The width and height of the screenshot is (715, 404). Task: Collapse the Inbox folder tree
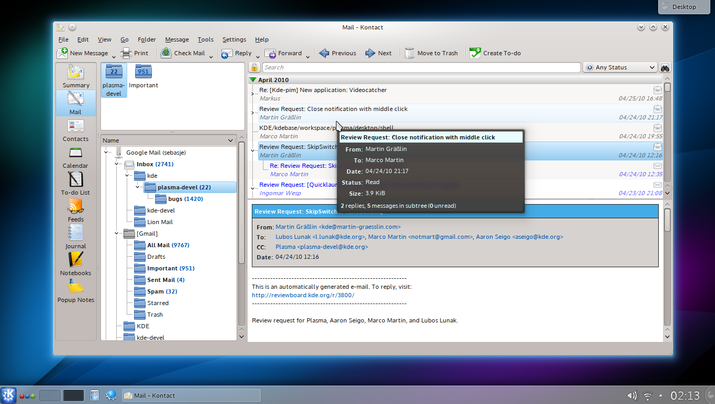117,164
